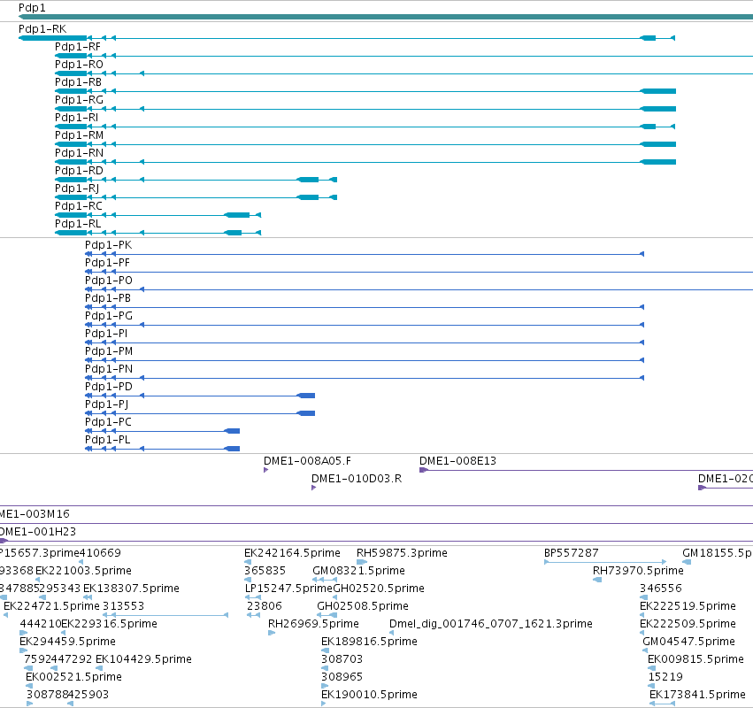Screen dimensions: 753x708
Task: Select the EK189816.5prime EST label
Action: pyautogui.click(x=369, y=642)
